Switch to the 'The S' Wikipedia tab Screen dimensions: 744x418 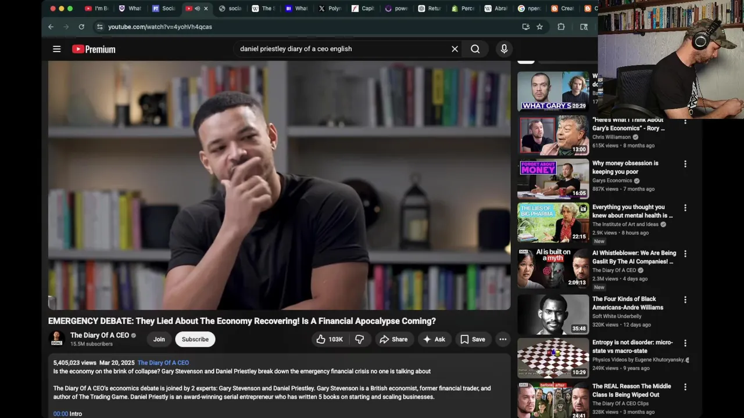click(264, 9)
